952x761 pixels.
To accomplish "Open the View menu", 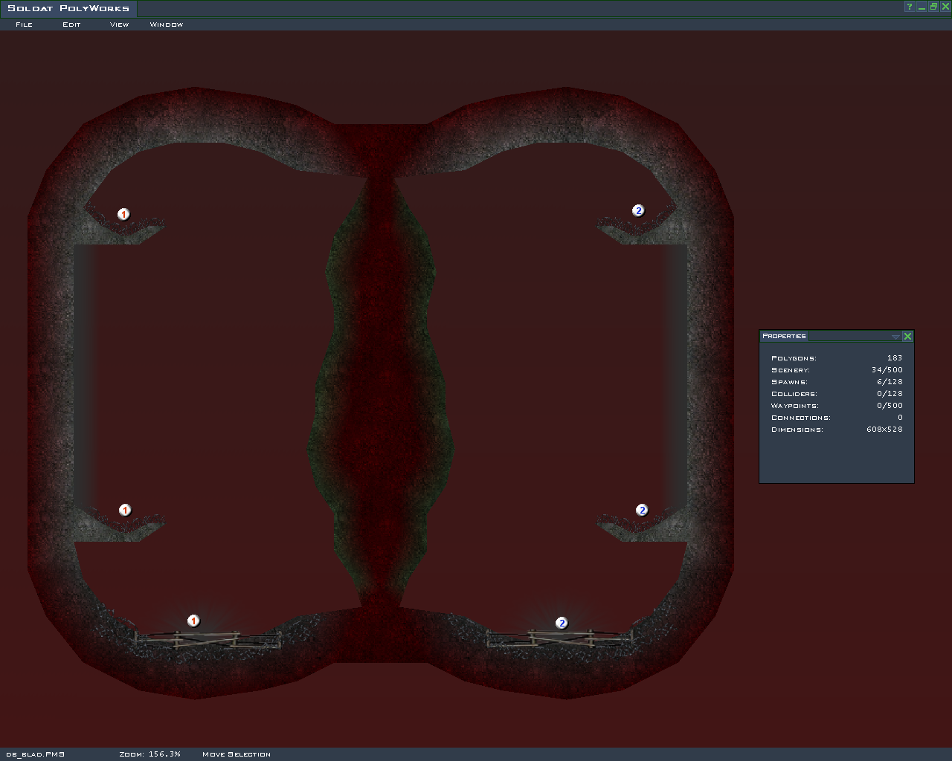I will 119,25.
